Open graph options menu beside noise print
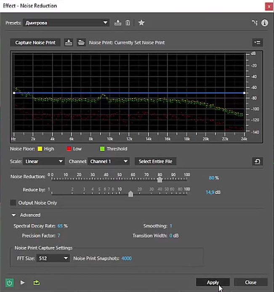The width and height of the screenshot is (274, 292). pyautogui.click(x=258, y=43)
